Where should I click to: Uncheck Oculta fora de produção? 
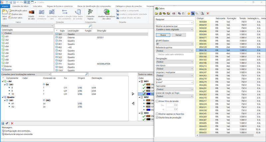pyautogui.click(x=157, y=117)
